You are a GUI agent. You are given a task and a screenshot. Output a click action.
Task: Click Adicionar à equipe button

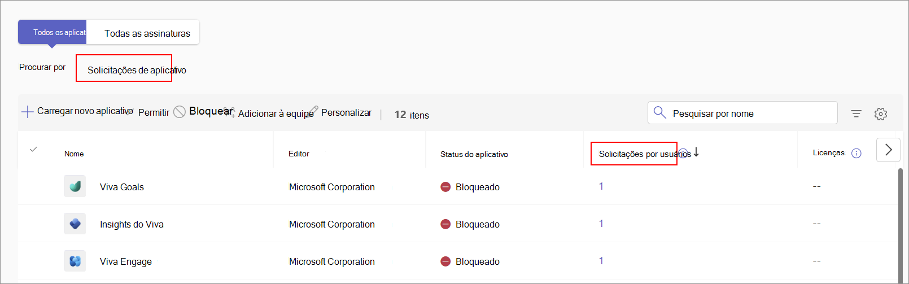point(275,113)
